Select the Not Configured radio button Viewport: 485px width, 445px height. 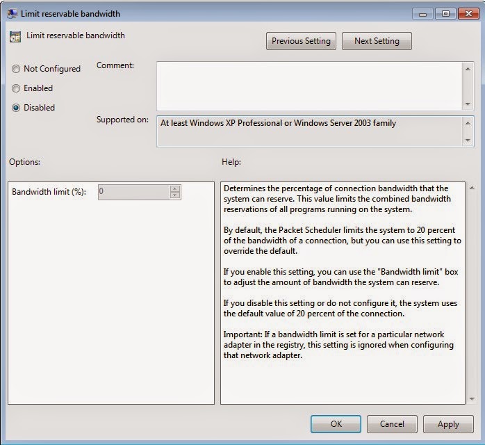pyautogui.click(x=16, y=69)
